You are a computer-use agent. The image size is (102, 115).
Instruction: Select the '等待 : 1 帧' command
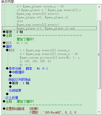tap(19, 83)
